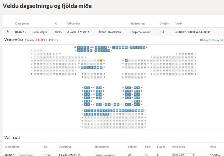Pick seat 19 in row P
The image size is (224, 156).
click(139, 88)
